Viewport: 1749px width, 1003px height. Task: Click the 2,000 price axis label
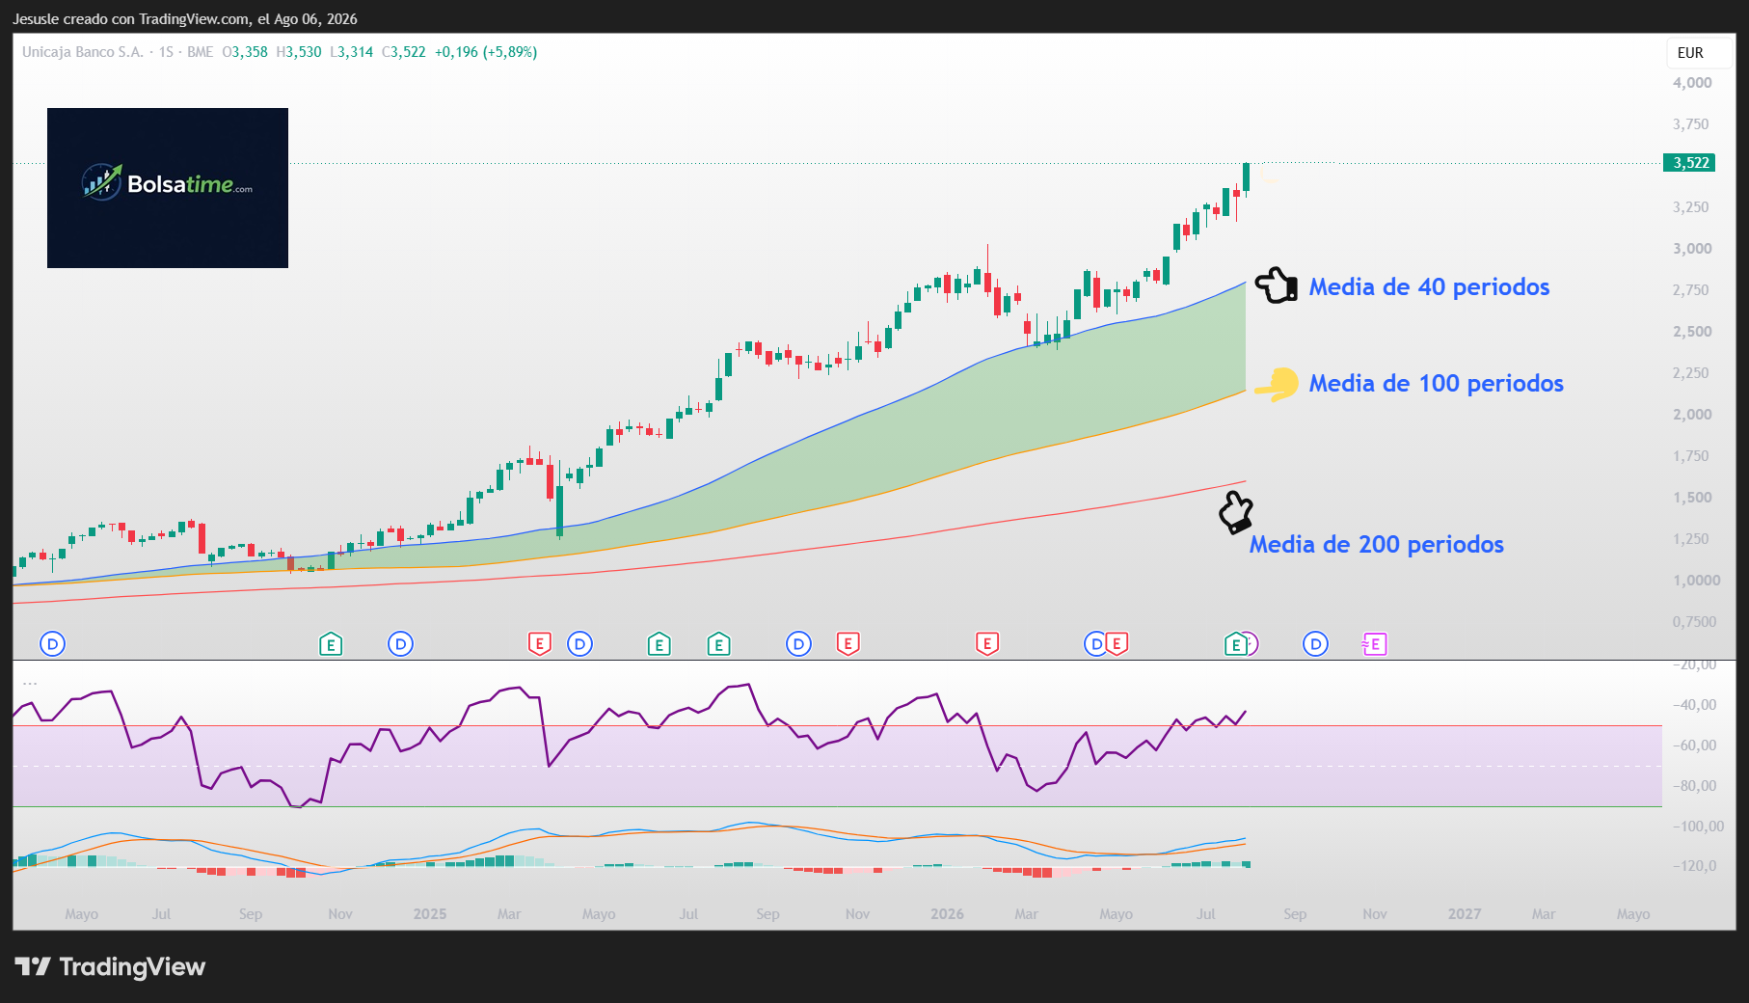tap(1692, 415)
